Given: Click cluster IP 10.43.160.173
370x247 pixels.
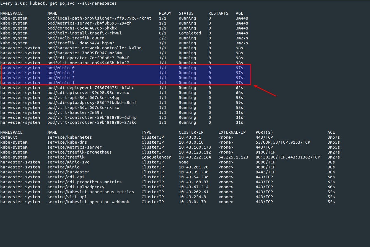Looking at the screenshot, I should pos(195,147).
